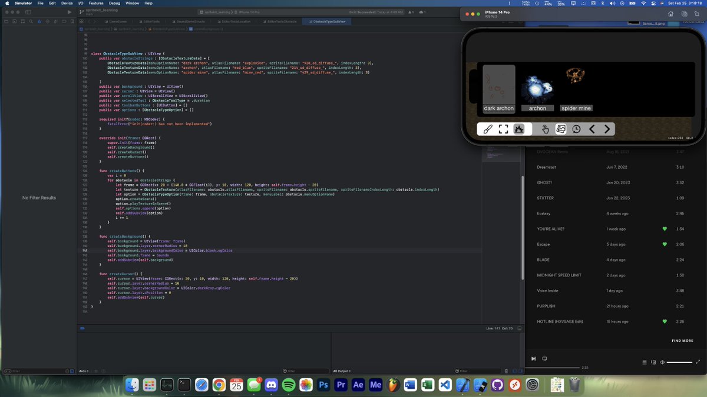Select the dark archon obstacle option
Viewport: 707px width, 397px height.
point(498,88)
